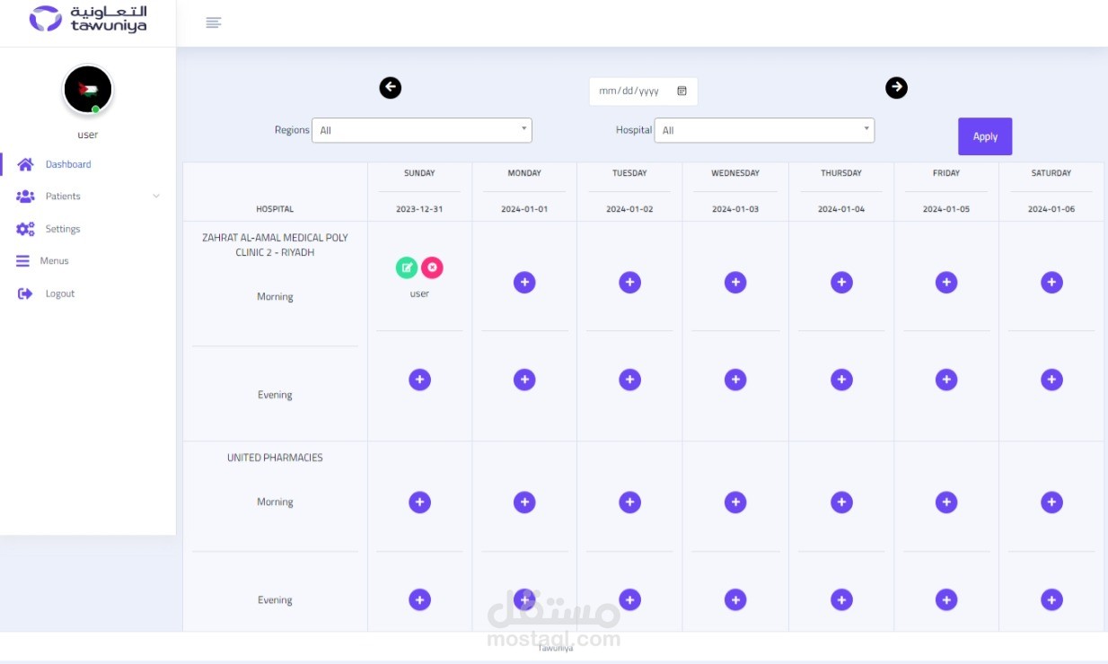
Task: Add Sunday evening shift for Zahrat Al-Amal
Action: (x=419, y=380)
